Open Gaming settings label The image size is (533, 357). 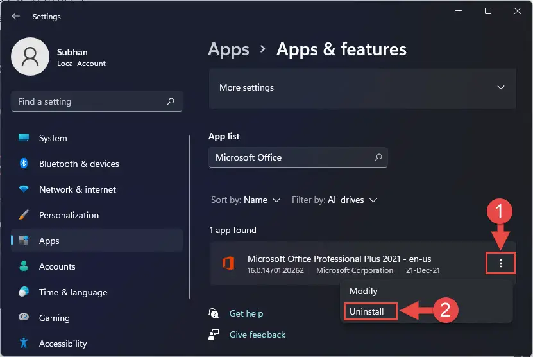[x=55, y=318]
